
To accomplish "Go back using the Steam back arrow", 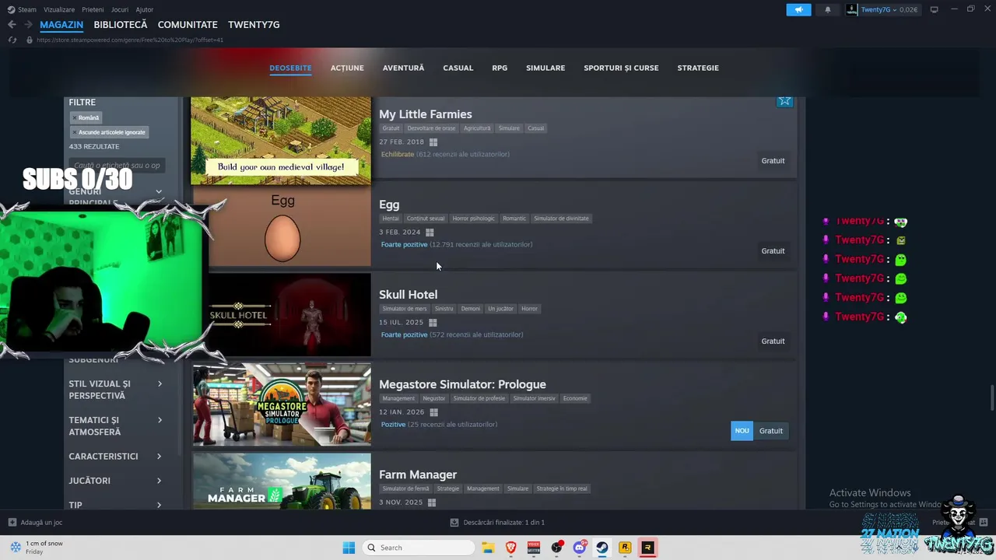I will 12,25.
